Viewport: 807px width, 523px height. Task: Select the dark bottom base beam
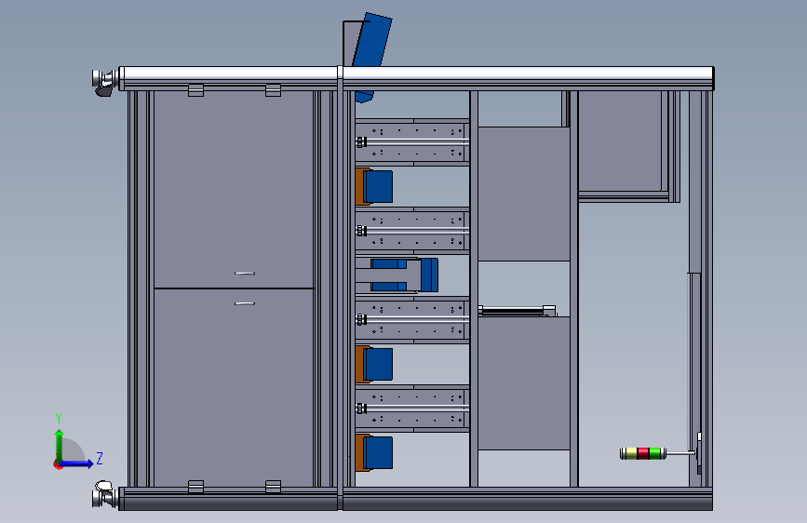[416, 500]
